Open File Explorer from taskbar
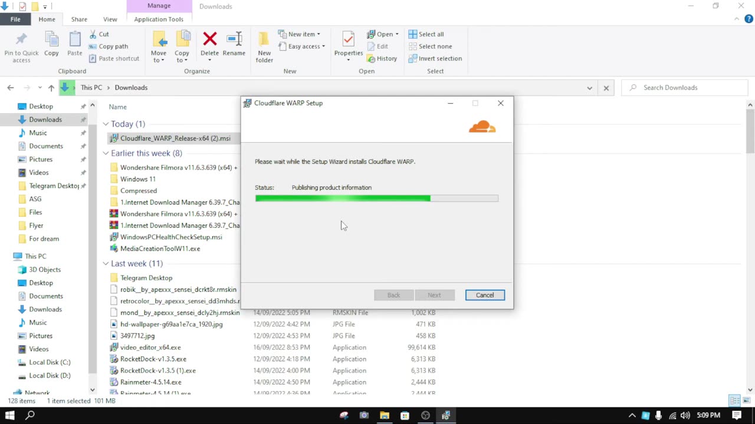 point(385,415)
